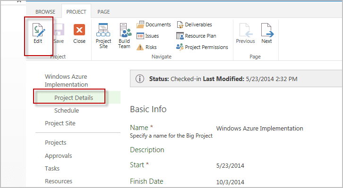Image resolution: width=343 pixels, height=188 pixels.
Task: Close the project with the orange X
Action: tap(79, 33)
